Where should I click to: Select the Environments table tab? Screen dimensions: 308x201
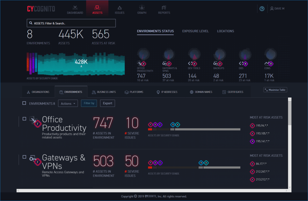[71, 92]
